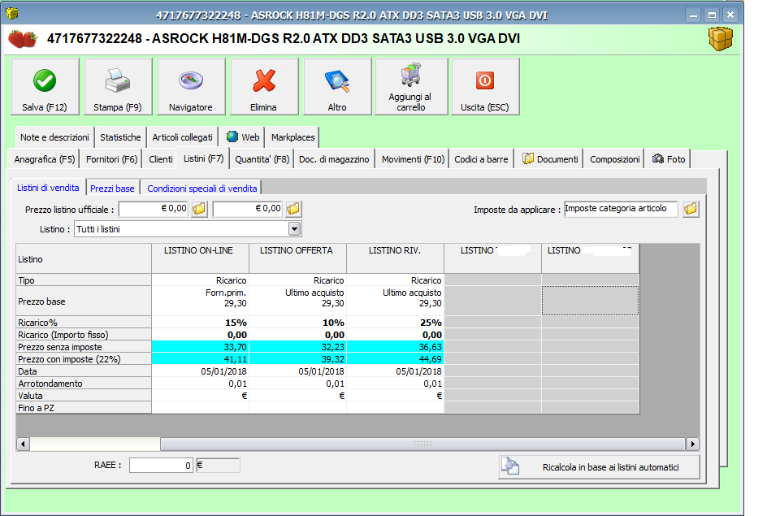The height and width of the screenshot is (516, 780).
Task: Click the icon on Ricalcola listini button
Action: tap(510, 466)
